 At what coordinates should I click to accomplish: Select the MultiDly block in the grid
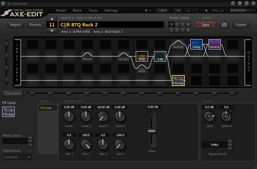pyautogui.click(x=178, y=44)
